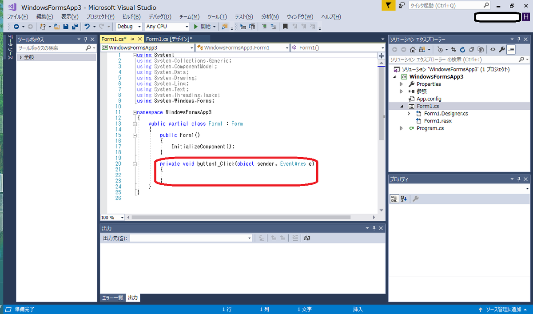The height and width of the screenshot is (314, 533).
Task: Expand the Program.cs node
Action: (x=402, y=128)
